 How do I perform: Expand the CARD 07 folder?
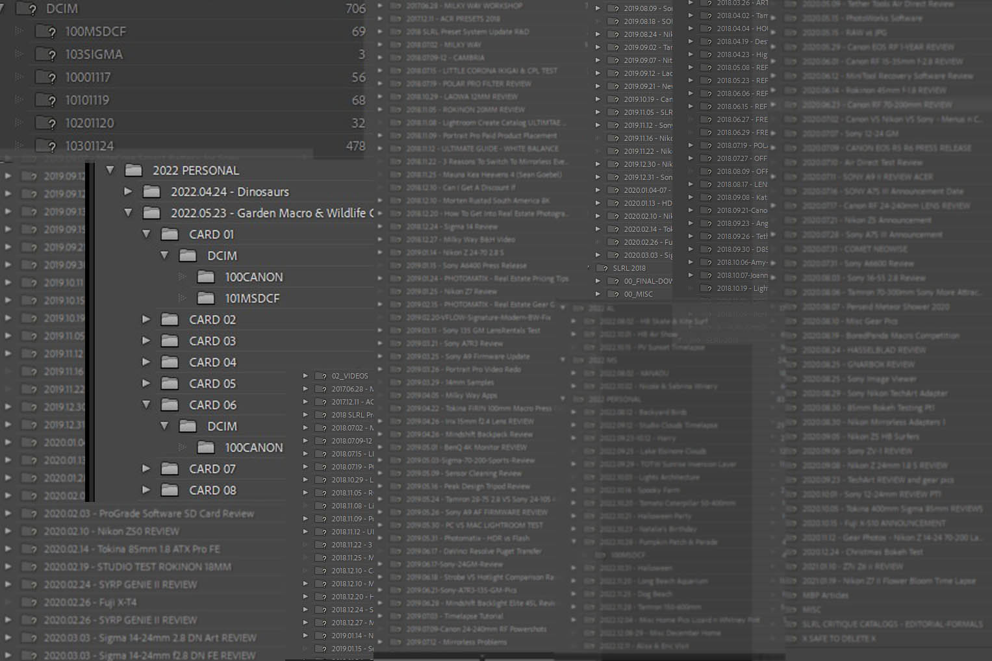146,468
